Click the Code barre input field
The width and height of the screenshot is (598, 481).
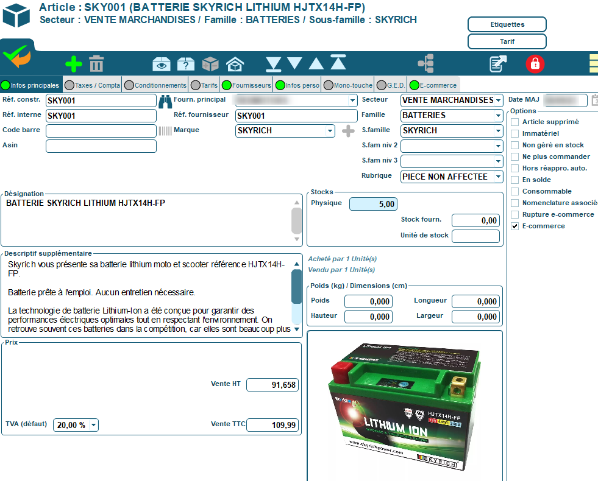pos(101,131)
